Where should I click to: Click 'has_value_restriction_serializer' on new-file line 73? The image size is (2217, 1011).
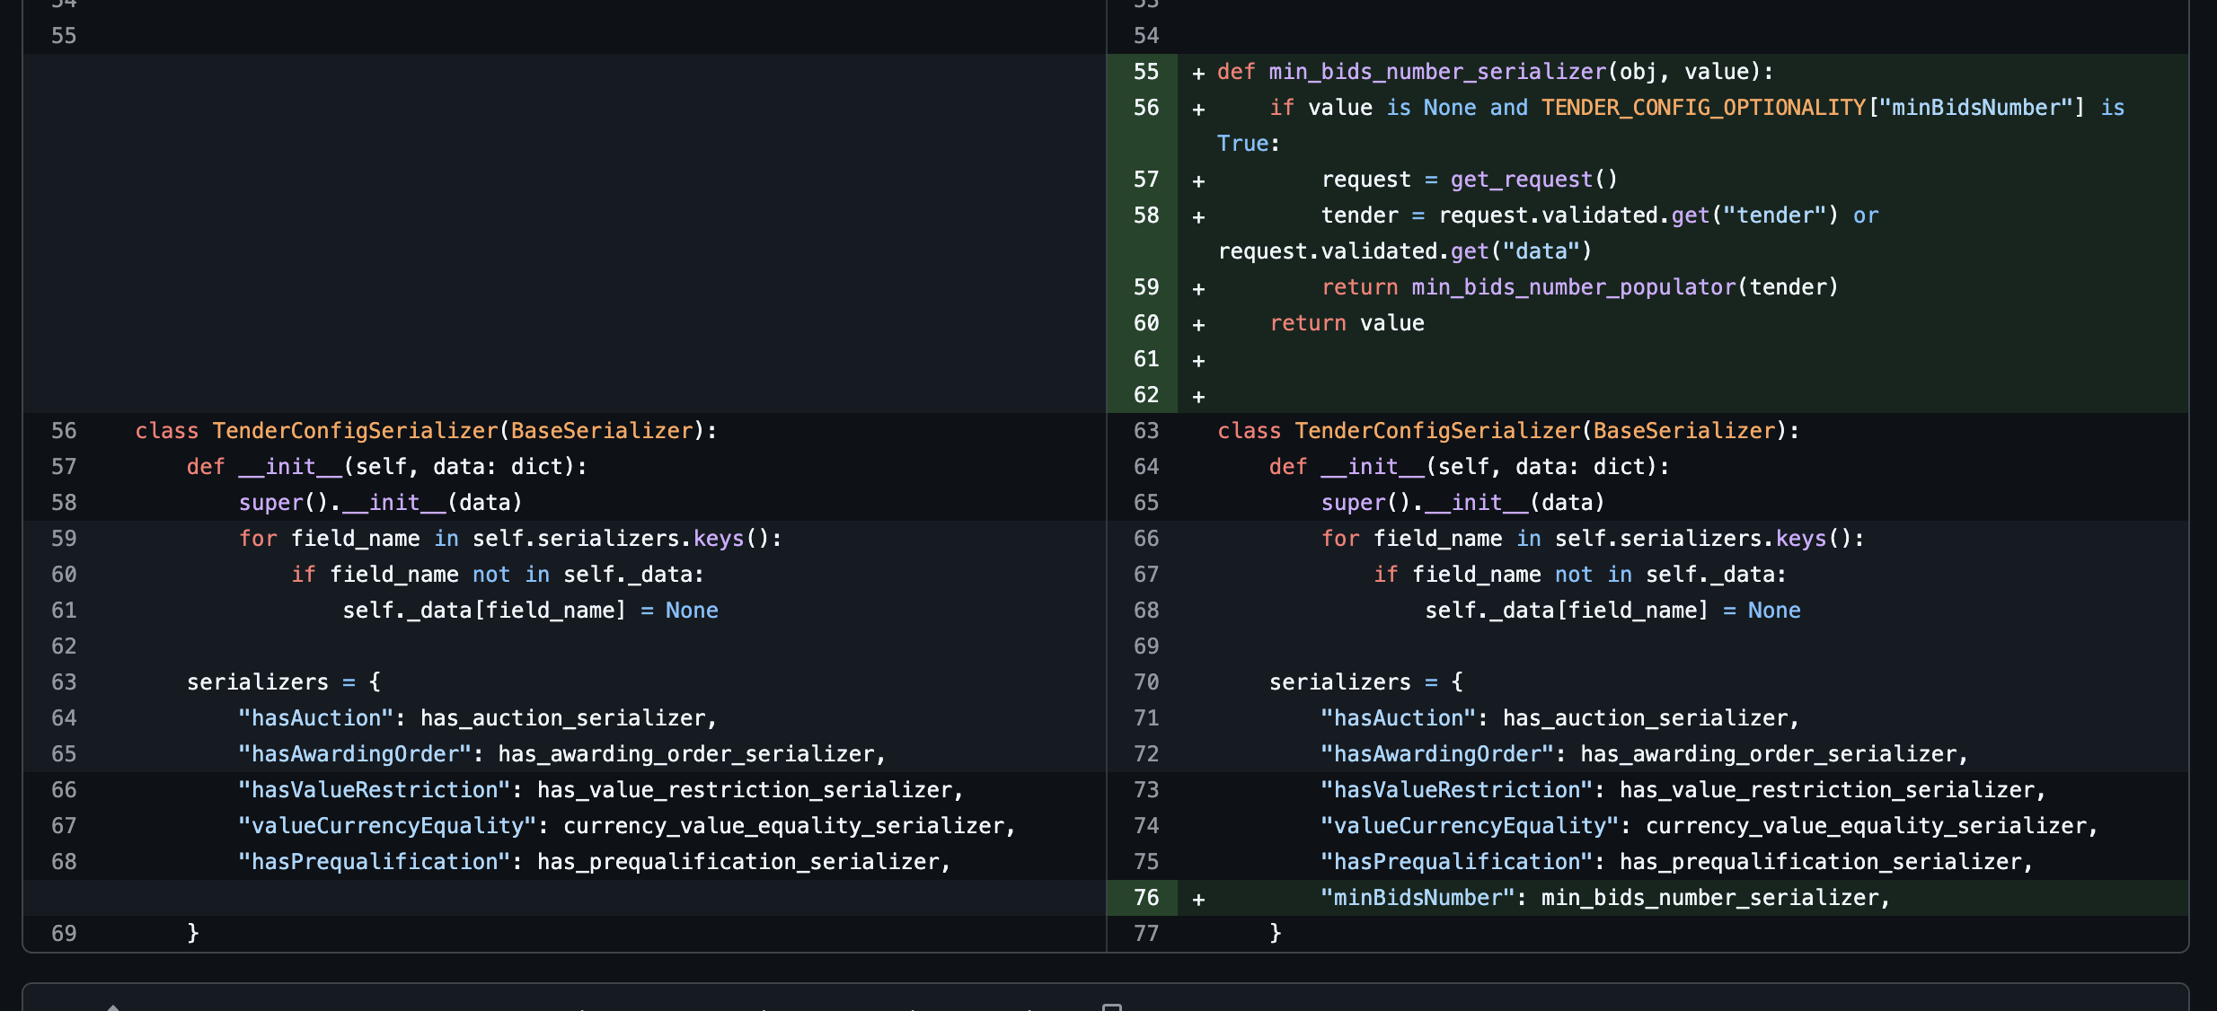coord(1827,790)
